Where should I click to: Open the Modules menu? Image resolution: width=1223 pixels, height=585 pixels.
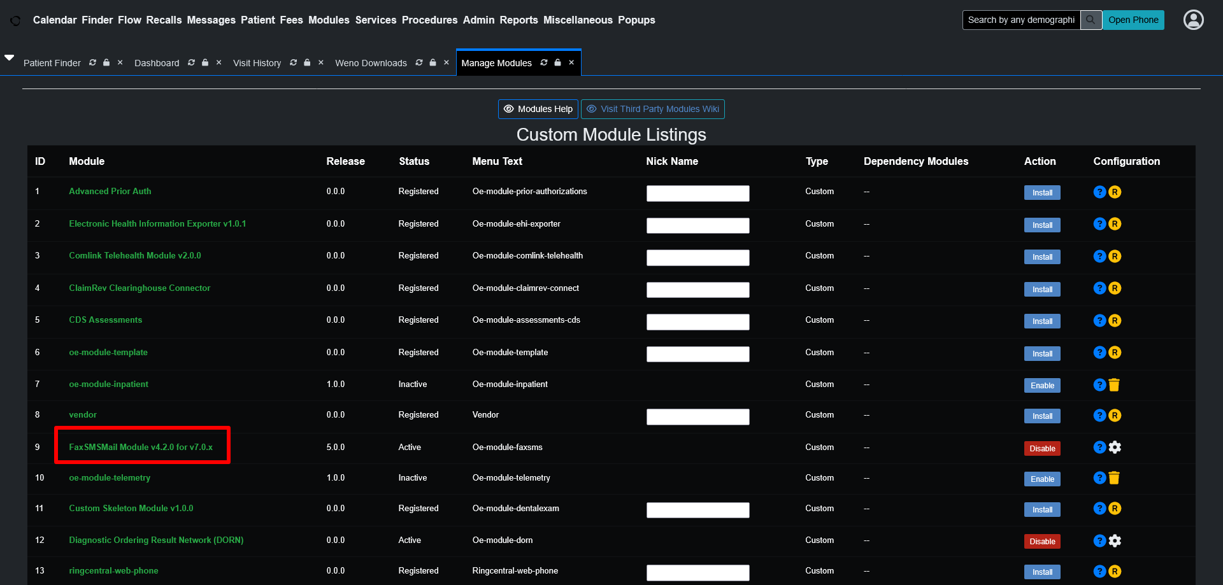pos(329,20)
